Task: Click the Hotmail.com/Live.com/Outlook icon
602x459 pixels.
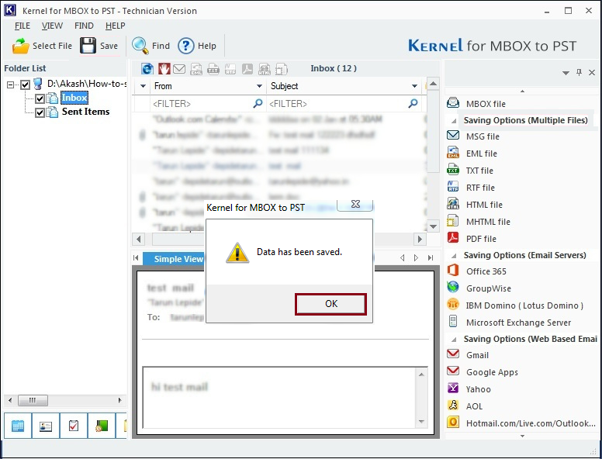Action: click(x=453, y=423)
